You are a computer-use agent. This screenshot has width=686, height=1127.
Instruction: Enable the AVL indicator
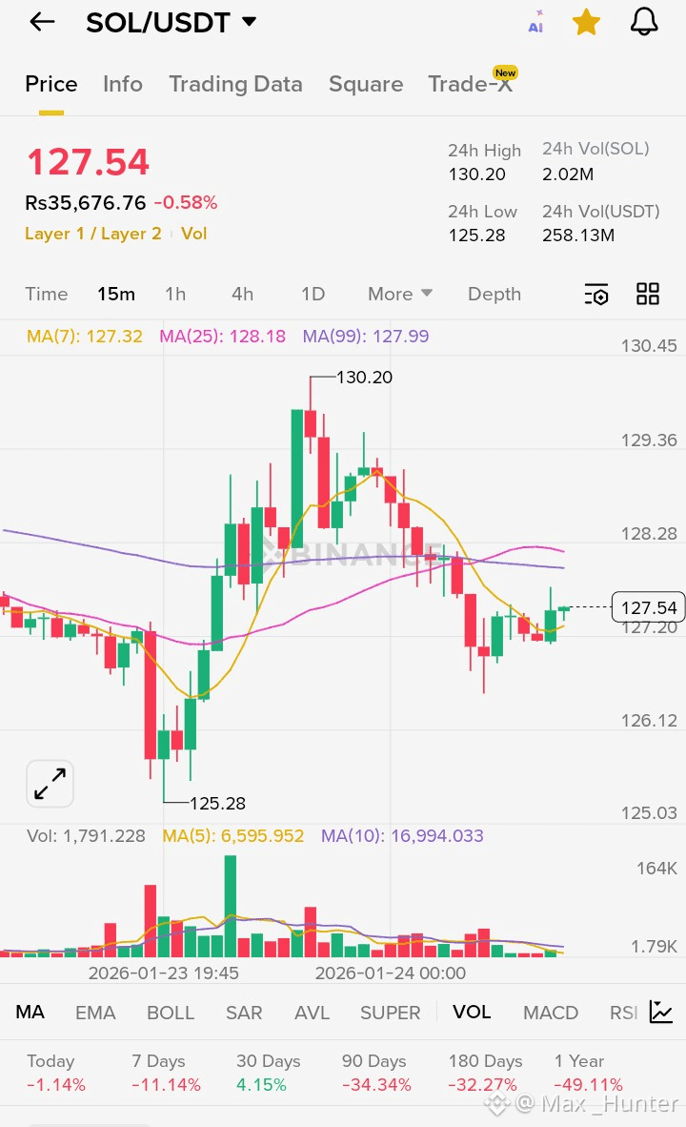click(x=312, y=1013)
